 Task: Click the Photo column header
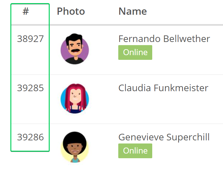coord(71,11)
